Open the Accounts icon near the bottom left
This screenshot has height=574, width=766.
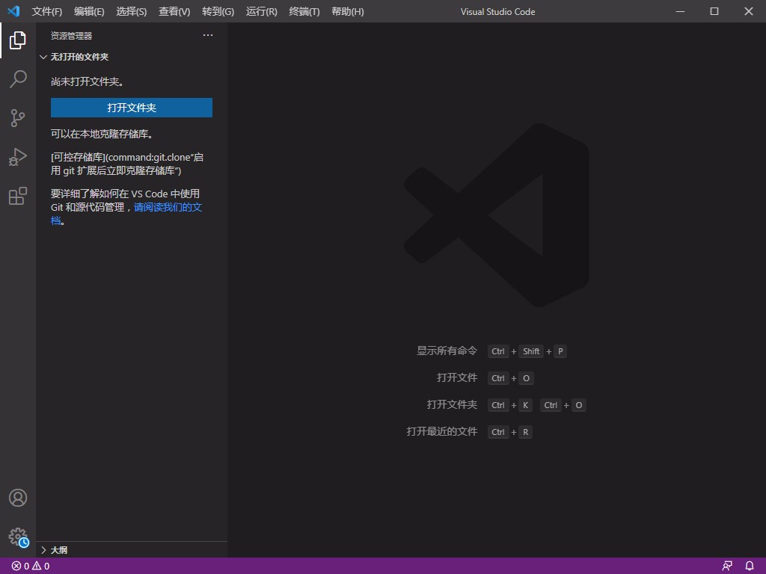tap(18, 498)
